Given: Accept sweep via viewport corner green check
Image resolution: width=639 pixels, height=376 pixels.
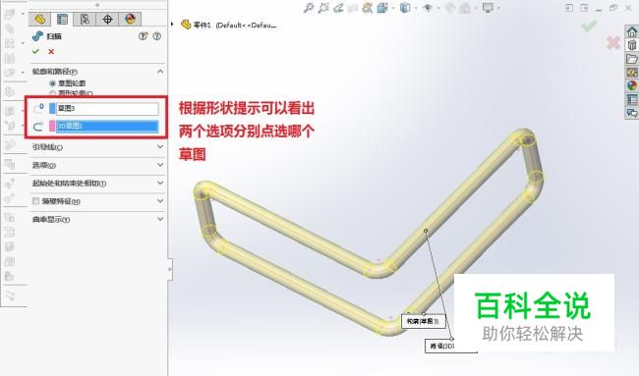Looking at the screenshot, I should (x=589, y=27).
